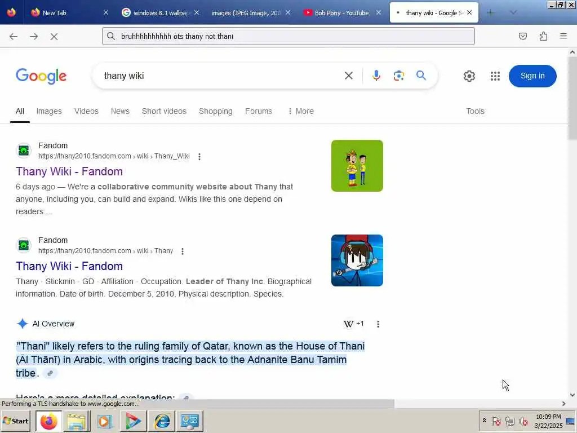Click the muted volume tray icon
This screenshot has height=433, width=577.
coord(523,421)
